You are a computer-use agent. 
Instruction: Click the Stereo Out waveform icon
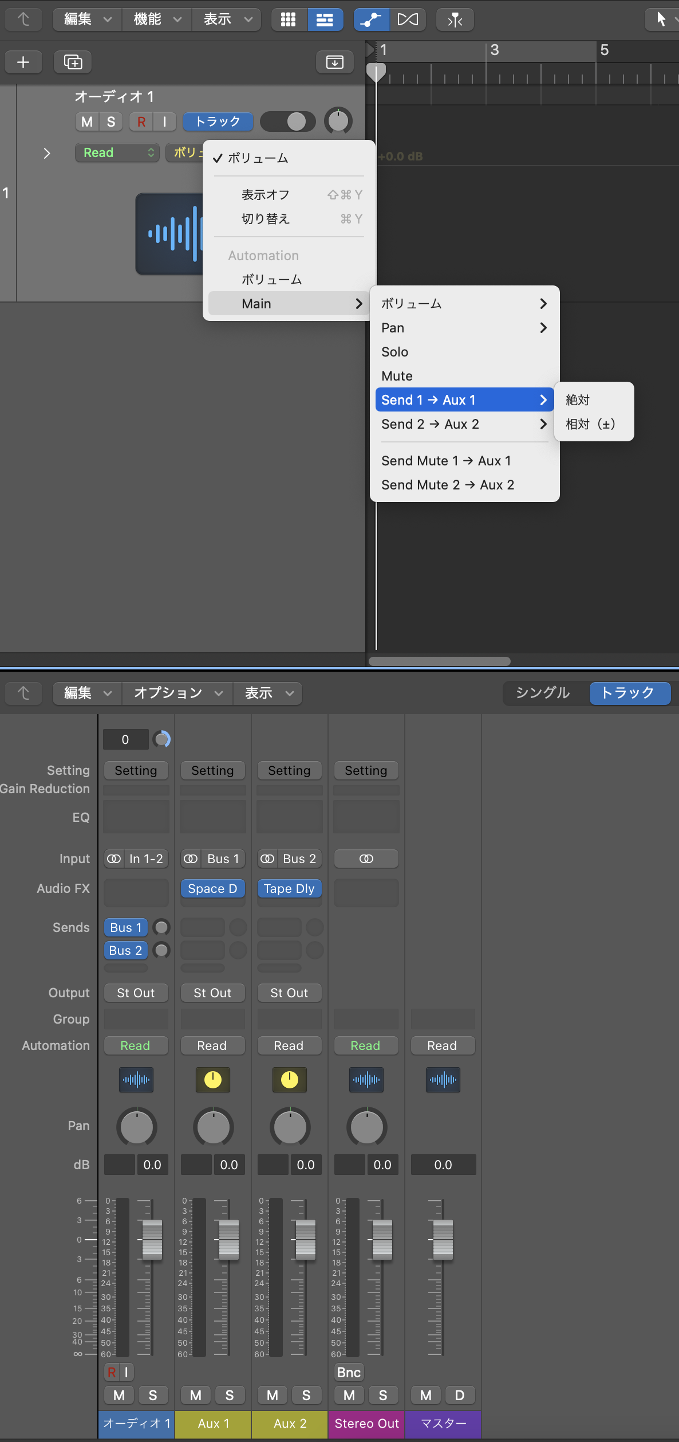pyautogui.click(x=366, y=1080)
